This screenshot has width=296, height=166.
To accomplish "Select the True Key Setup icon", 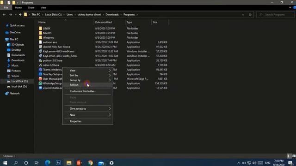I will [x=40, y=74].
